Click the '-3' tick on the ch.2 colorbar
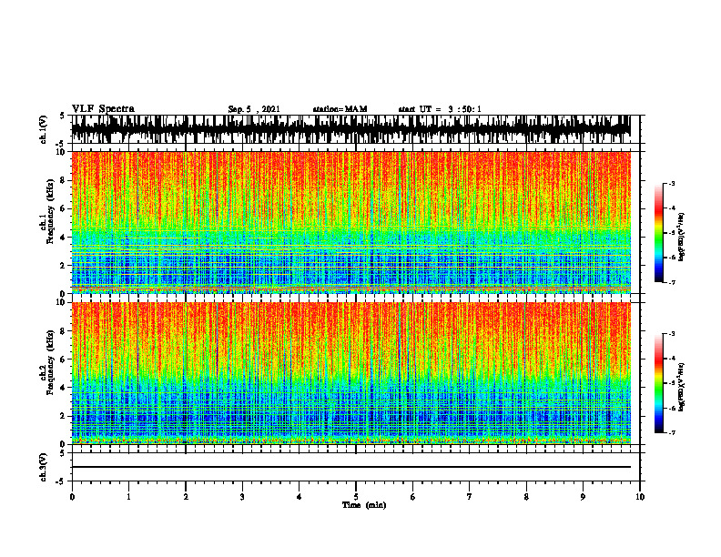721x557 pixels. 671,334
